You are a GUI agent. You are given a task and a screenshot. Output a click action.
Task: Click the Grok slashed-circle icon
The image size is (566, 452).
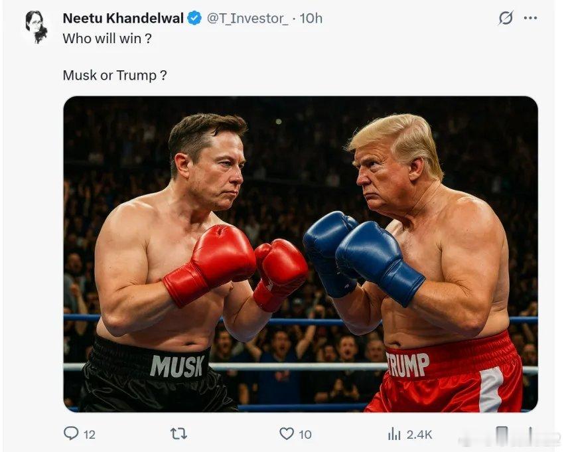(506, 18)
